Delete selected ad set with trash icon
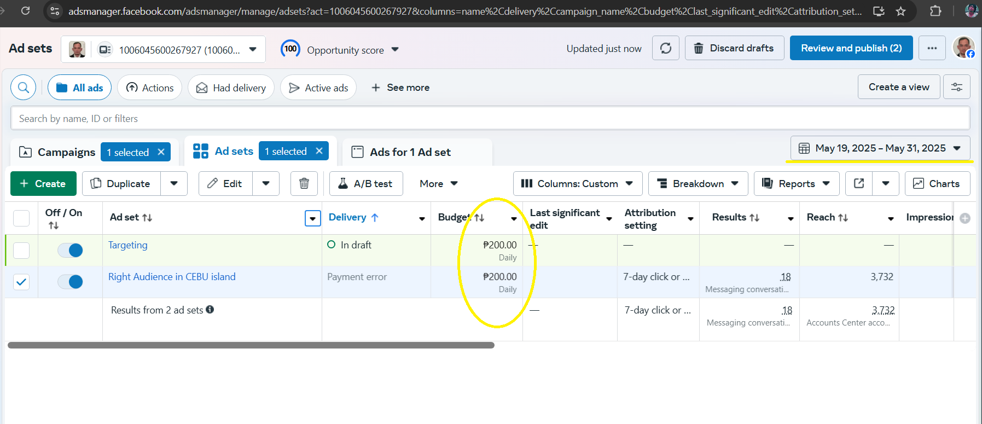Image resolution: width=982 pixels, height=424 pixels. tap(304, 184)
